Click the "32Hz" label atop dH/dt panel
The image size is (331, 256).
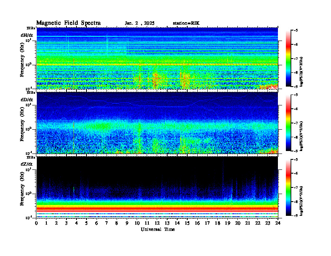click(x=31, y=28)
